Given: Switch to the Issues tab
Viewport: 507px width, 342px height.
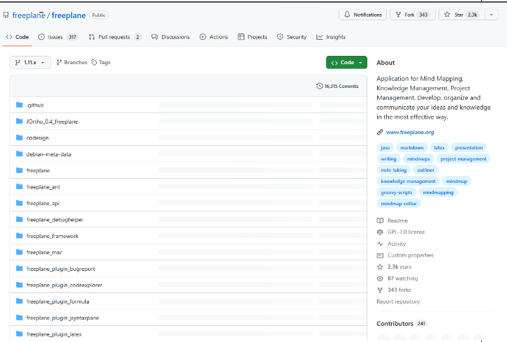Looking at the screenshot, I should 58,37.
